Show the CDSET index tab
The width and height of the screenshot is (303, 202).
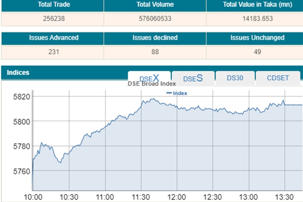point(278,78)
